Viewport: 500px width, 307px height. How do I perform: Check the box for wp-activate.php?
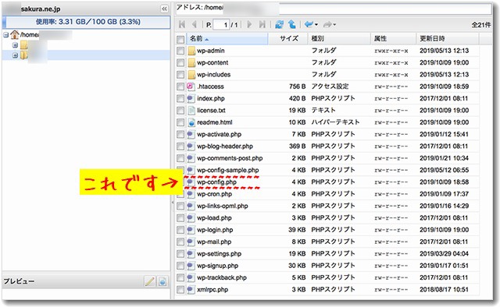[x=180, y=134]
